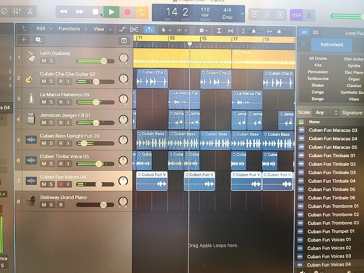This screenshot has width=364, height=273.
Task: Switch Loop browser to column view
Action: 315,32
